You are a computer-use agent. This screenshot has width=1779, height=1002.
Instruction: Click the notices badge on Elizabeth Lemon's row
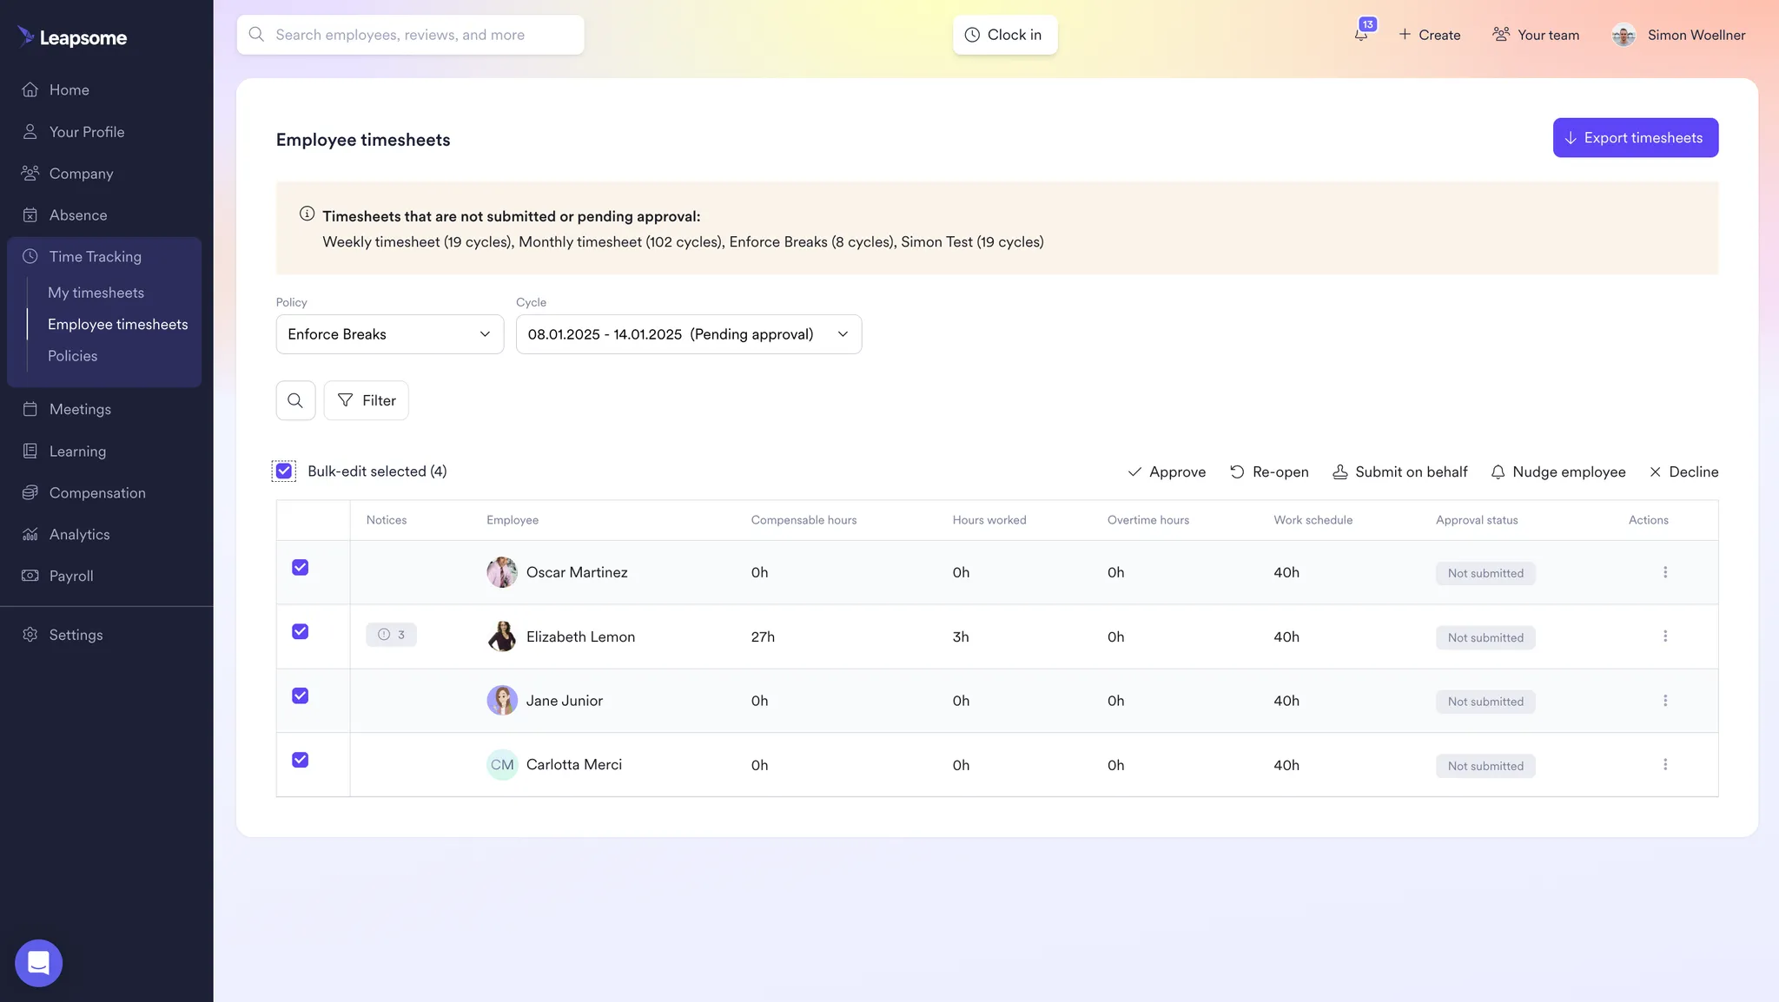coord(391,635)
